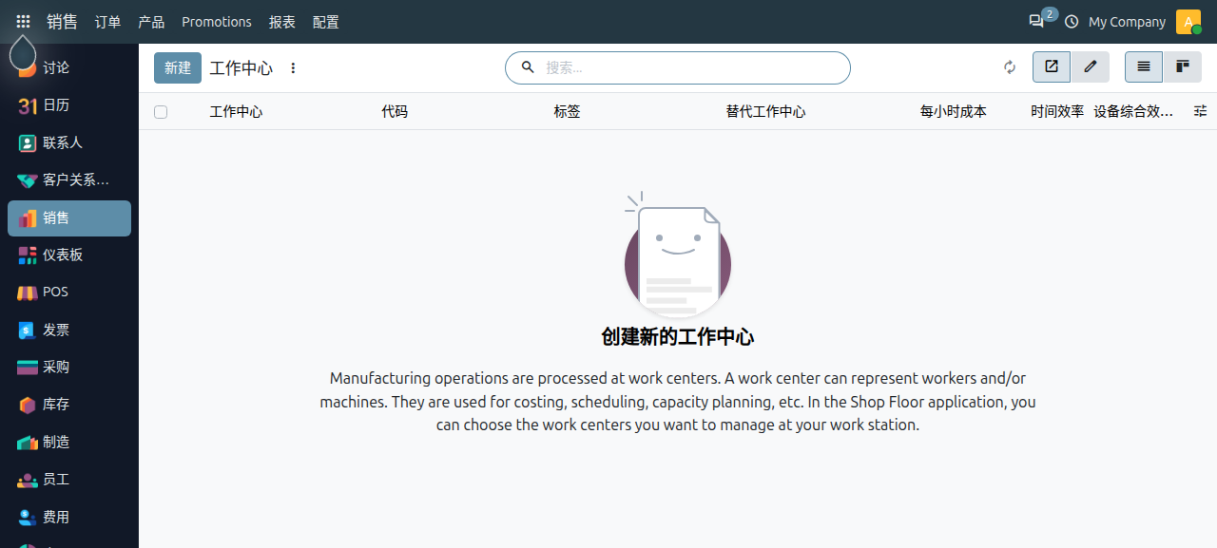Open the Purchase (采购) sidebar icon
1217x548 pixels.
(x=28, y=368)
